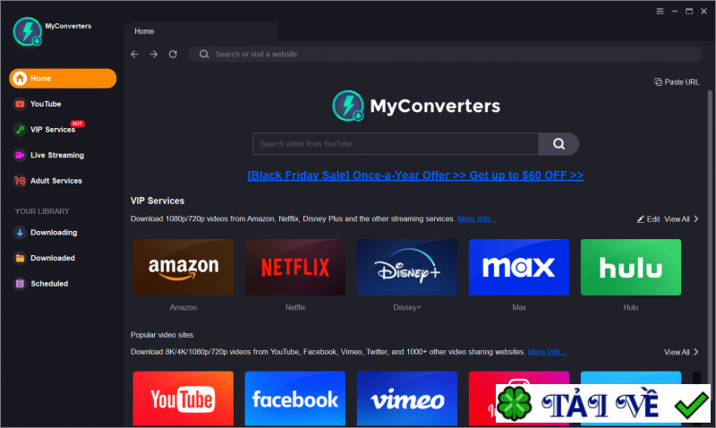Open the Amazon service tile

click(183, 267)
